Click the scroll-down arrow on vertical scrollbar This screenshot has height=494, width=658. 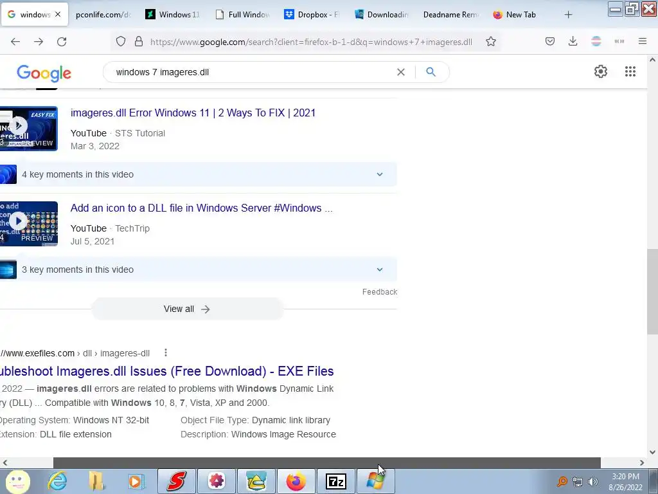click(653, 452)
